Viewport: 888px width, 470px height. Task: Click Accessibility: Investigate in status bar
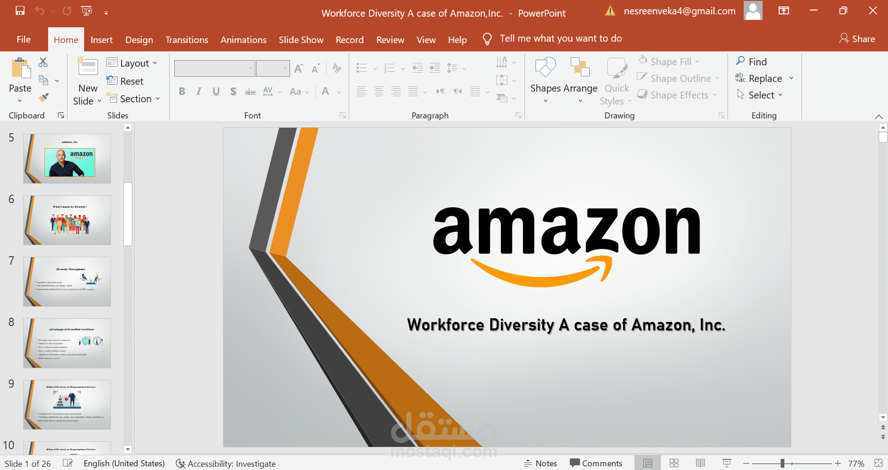point(226,464)
